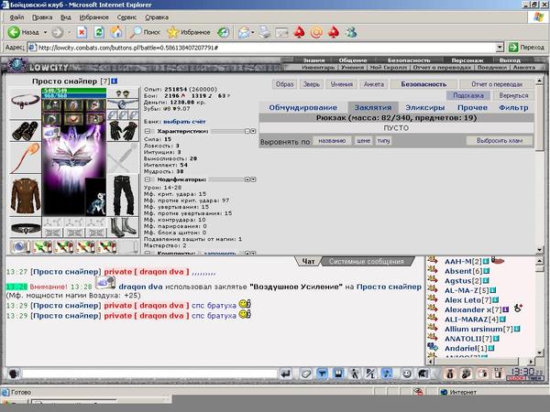Open the Файл menu
The image size is (550, 412).
pos(16,17)
